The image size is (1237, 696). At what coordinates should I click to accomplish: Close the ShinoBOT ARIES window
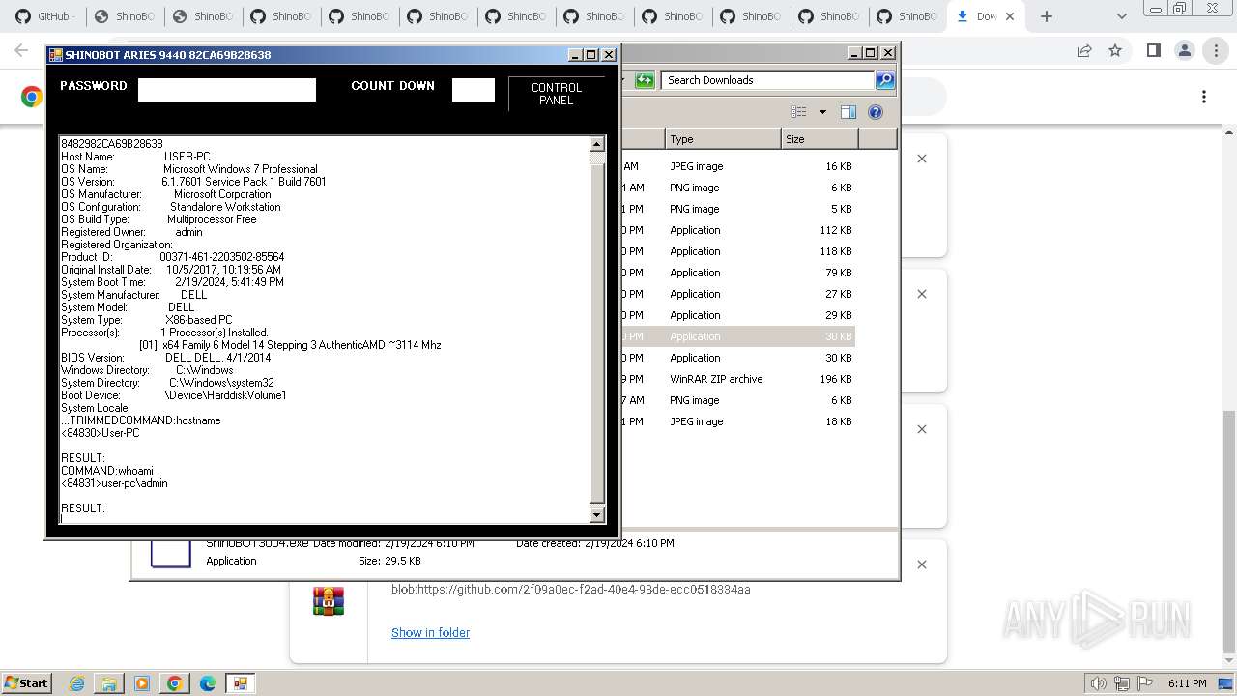click(609, 55)
